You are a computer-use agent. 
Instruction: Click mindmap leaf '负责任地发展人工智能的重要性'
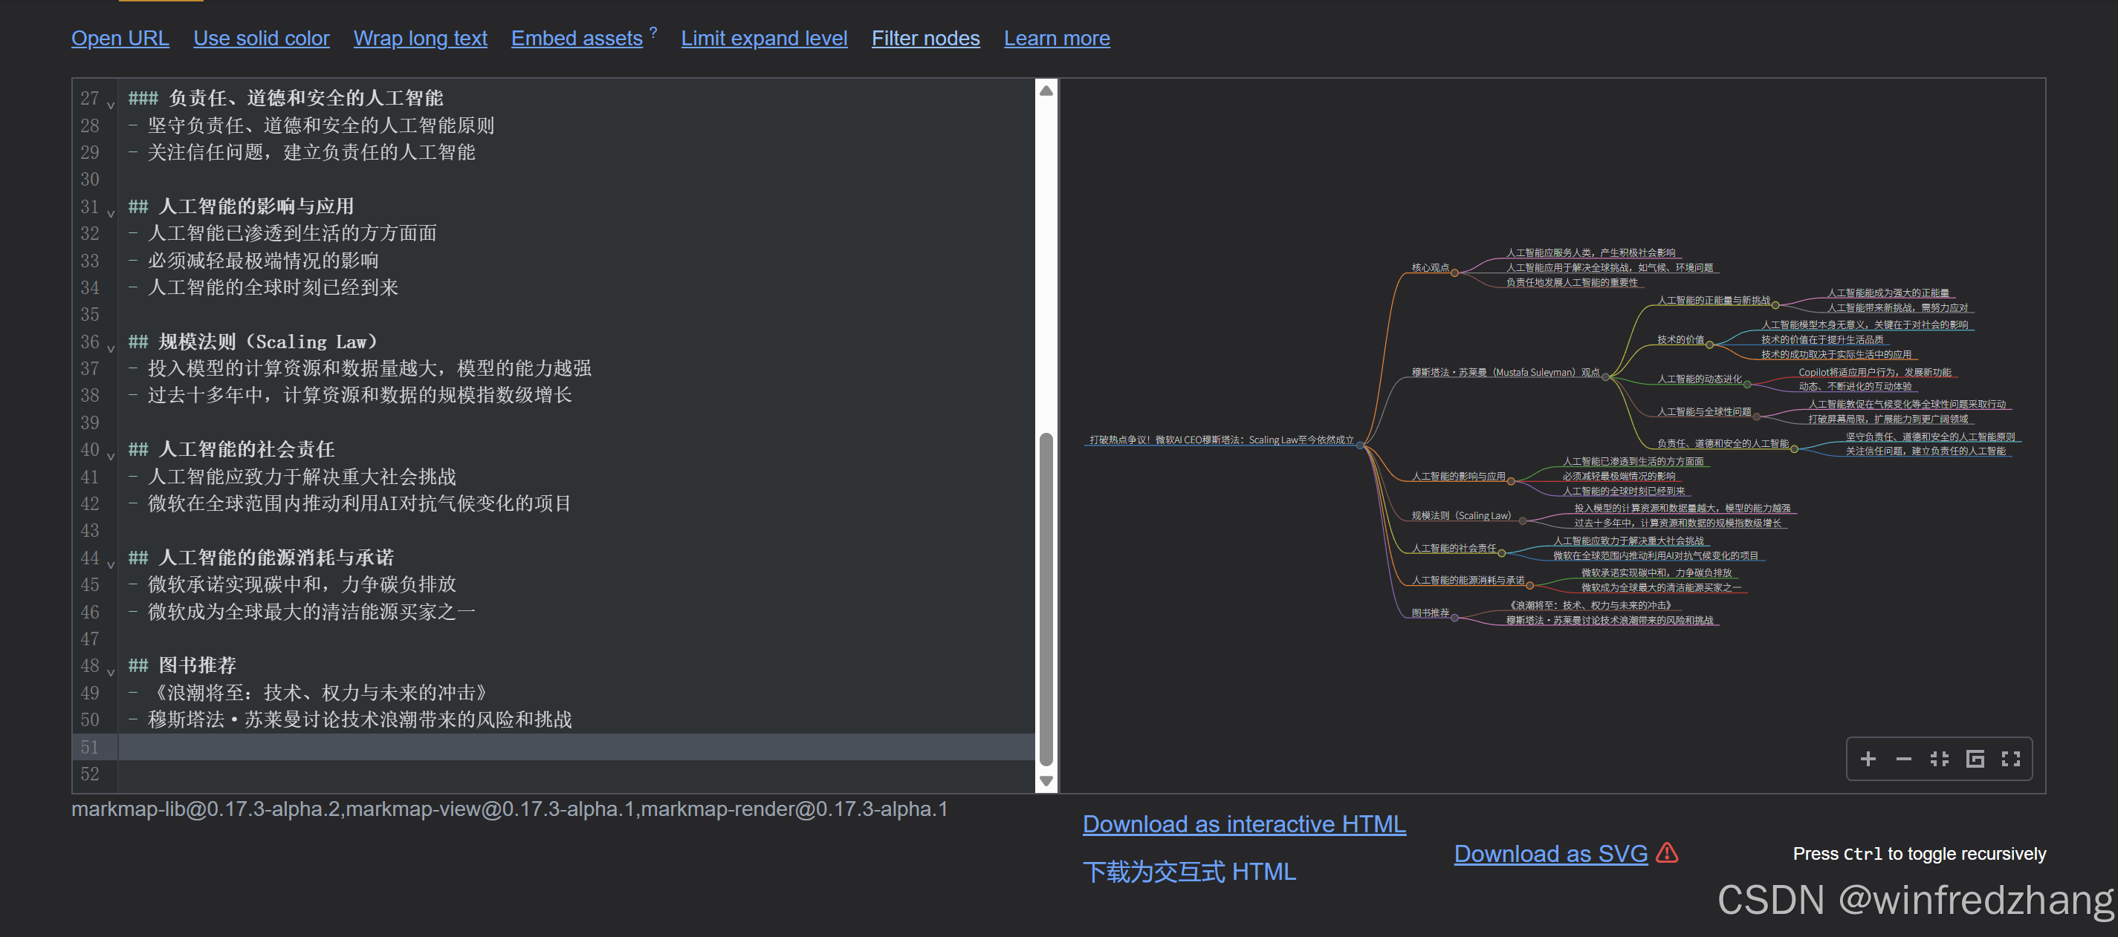(1571, 282)
